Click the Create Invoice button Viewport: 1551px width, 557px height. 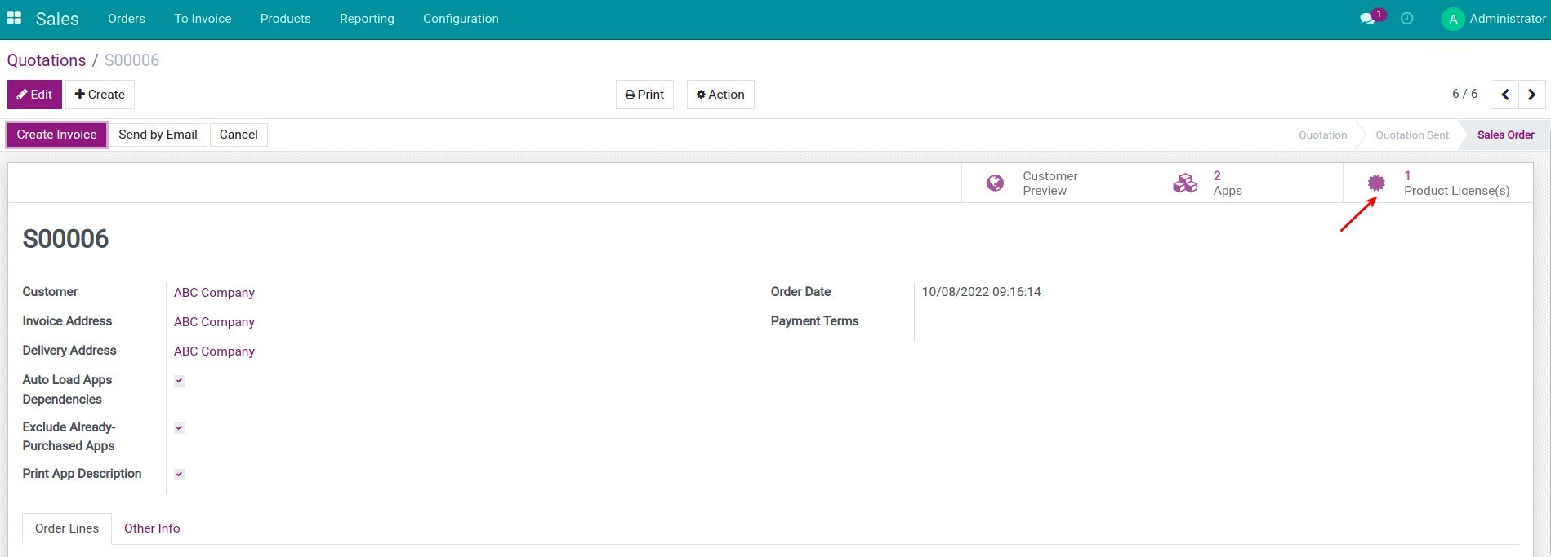point(56,135)
